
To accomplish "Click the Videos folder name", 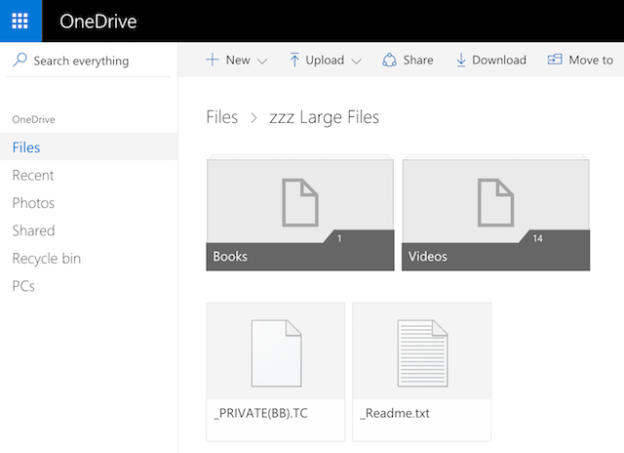I will [427, 256].
